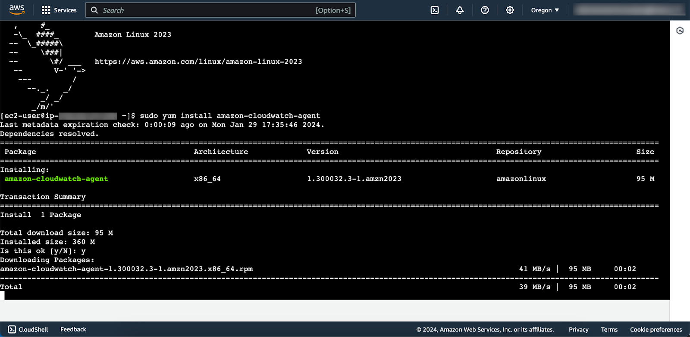Screen dimensions: 690x337
Task: Click the 'amazonlinux' repository value
Action: coord(521,179)
